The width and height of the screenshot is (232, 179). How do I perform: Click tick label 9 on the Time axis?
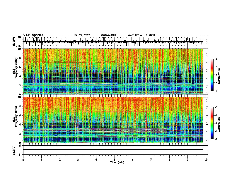coord(187,160)
